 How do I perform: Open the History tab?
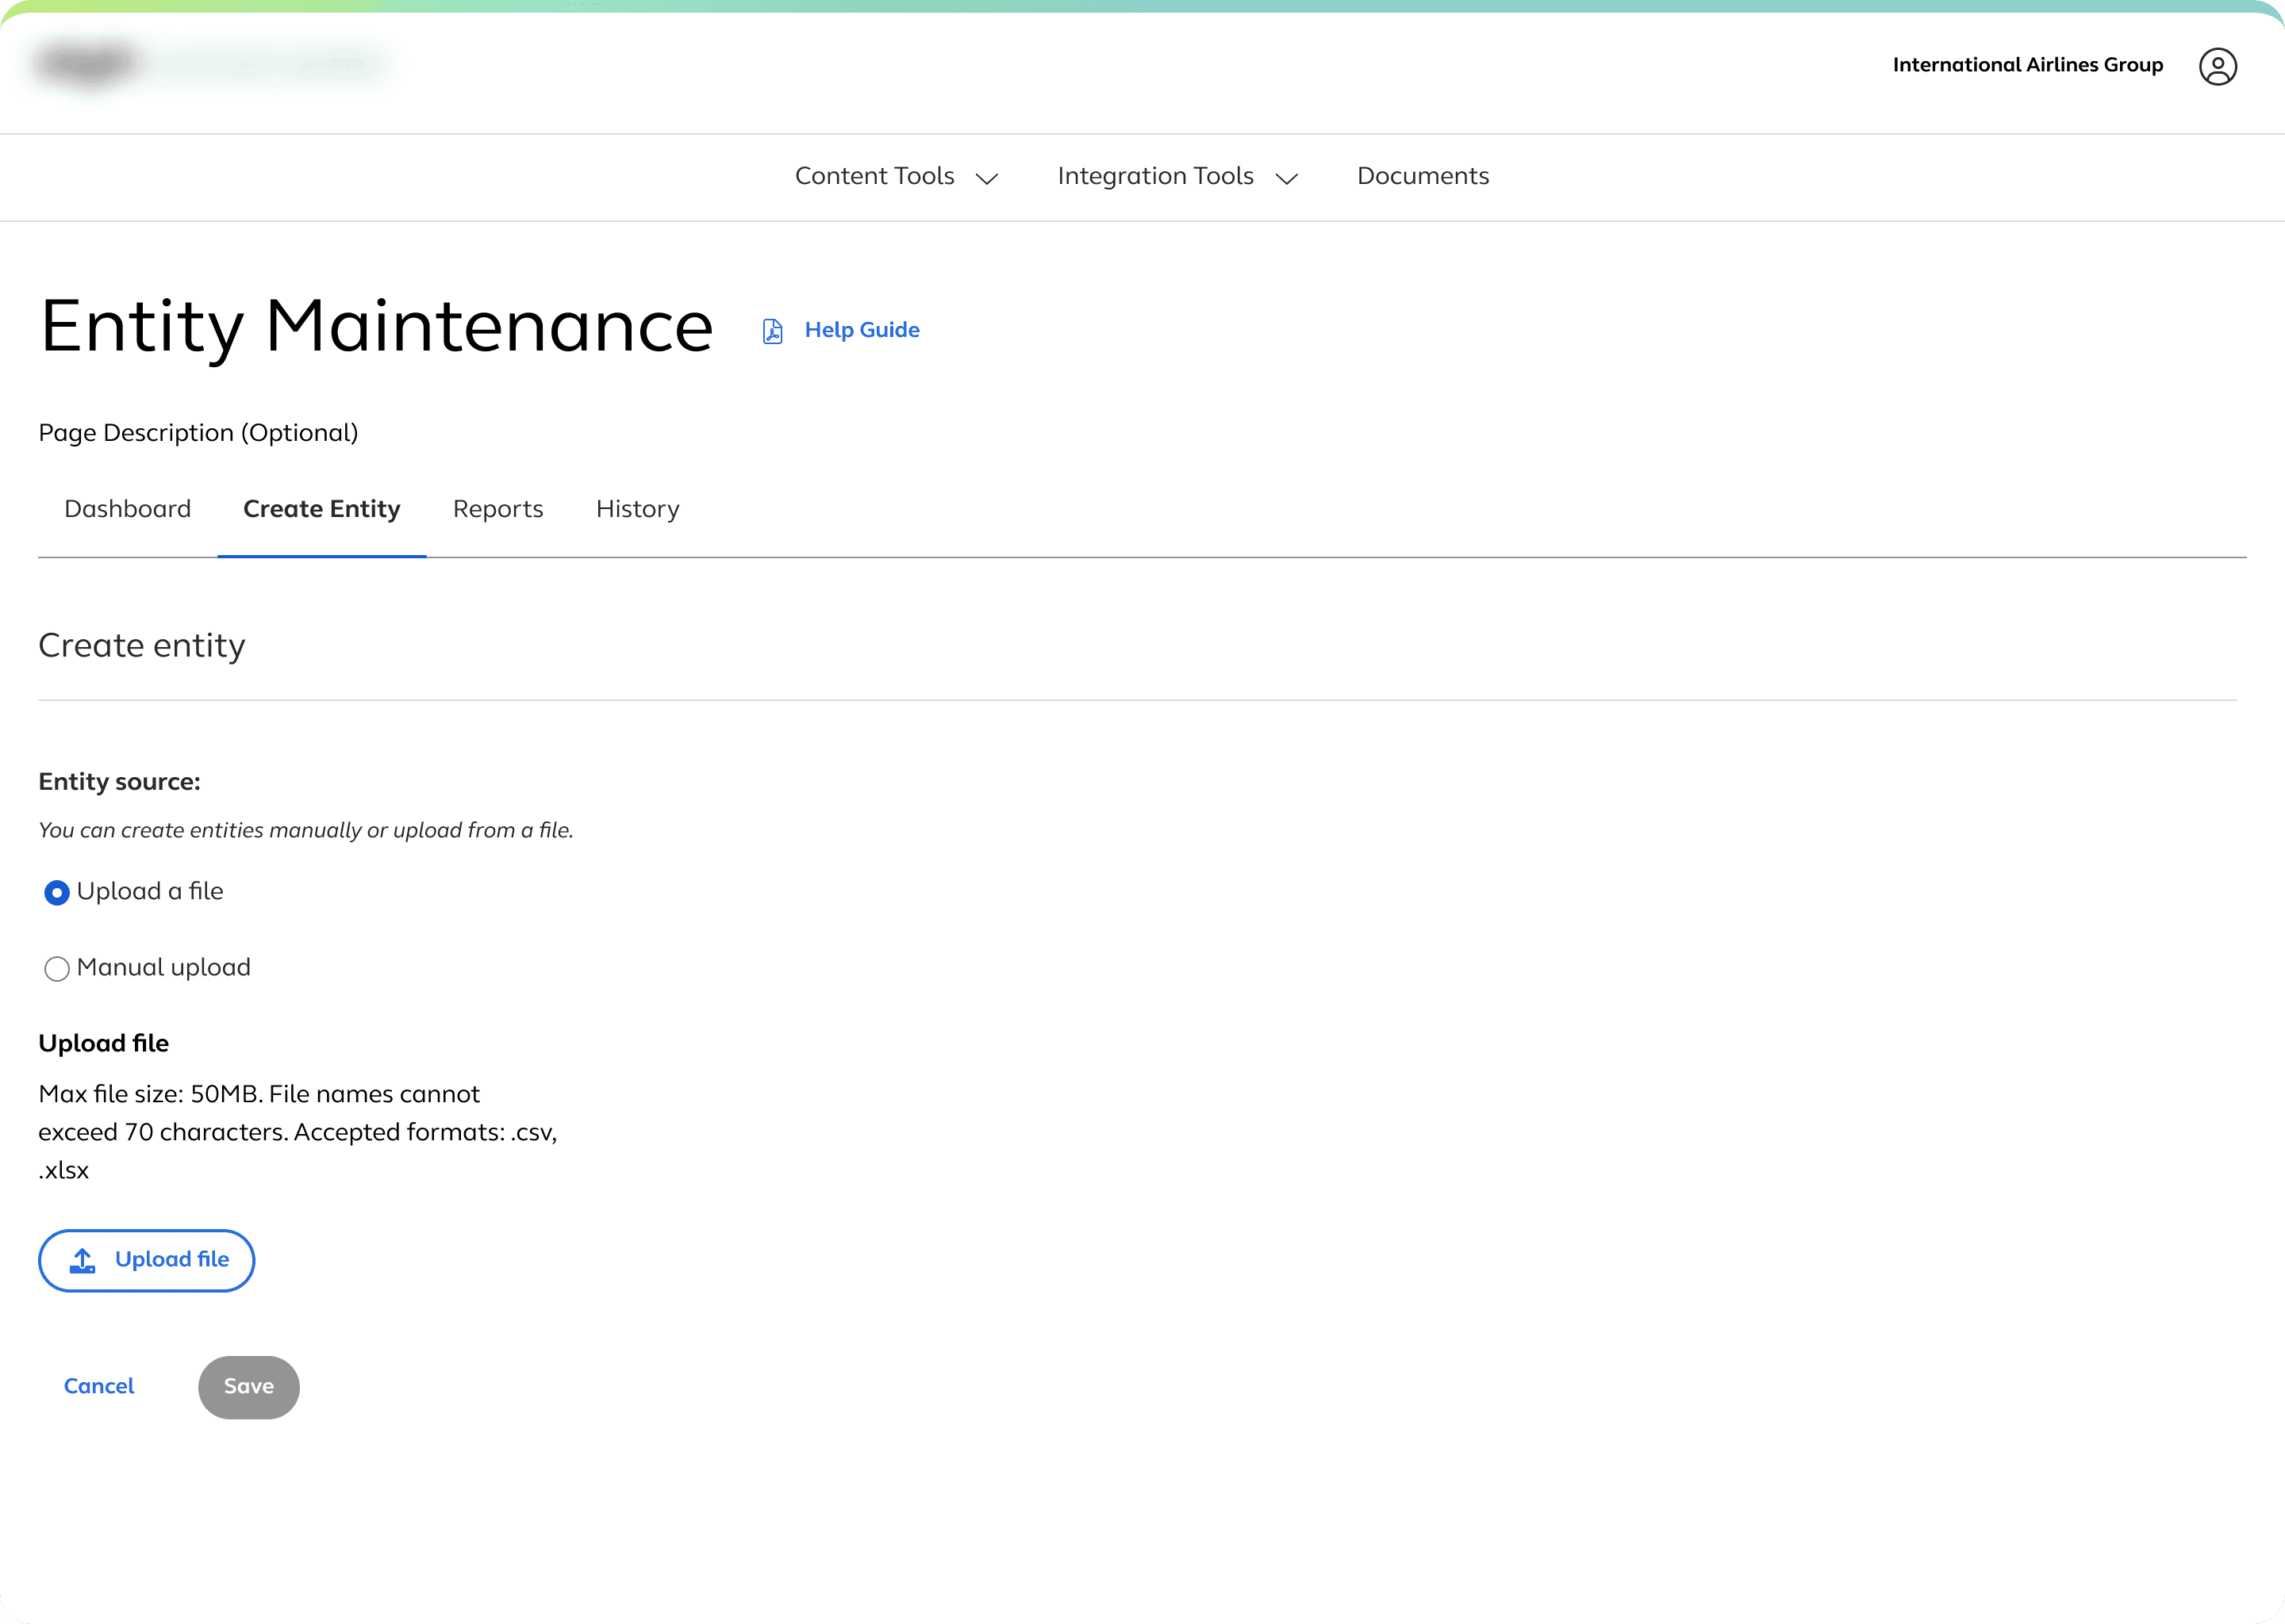click(637, 509)
